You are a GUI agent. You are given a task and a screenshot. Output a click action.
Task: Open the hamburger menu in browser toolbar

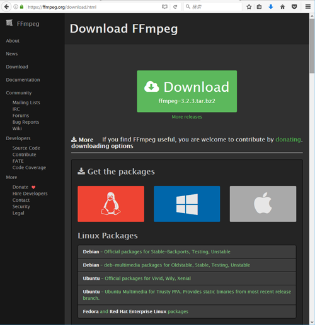(x=308, y=7)
